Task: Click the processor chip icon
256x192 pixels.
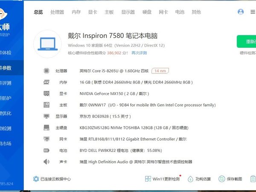Action: coord(47,71)
